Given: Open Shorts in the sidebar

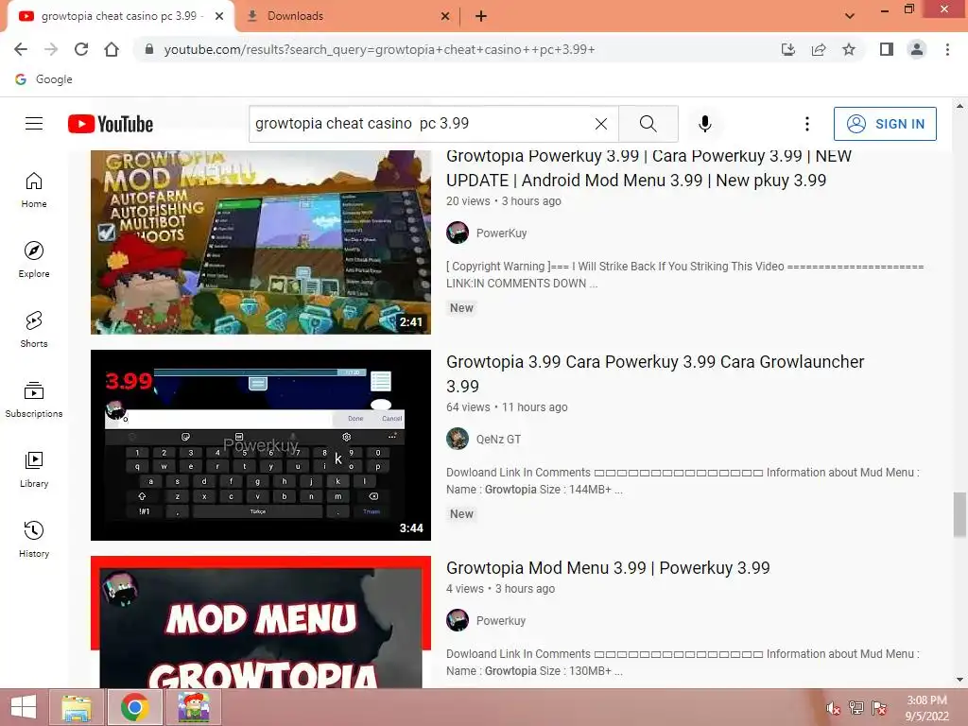Looking at the screenshot, I should pyautogui.click(x=34, y=329).
